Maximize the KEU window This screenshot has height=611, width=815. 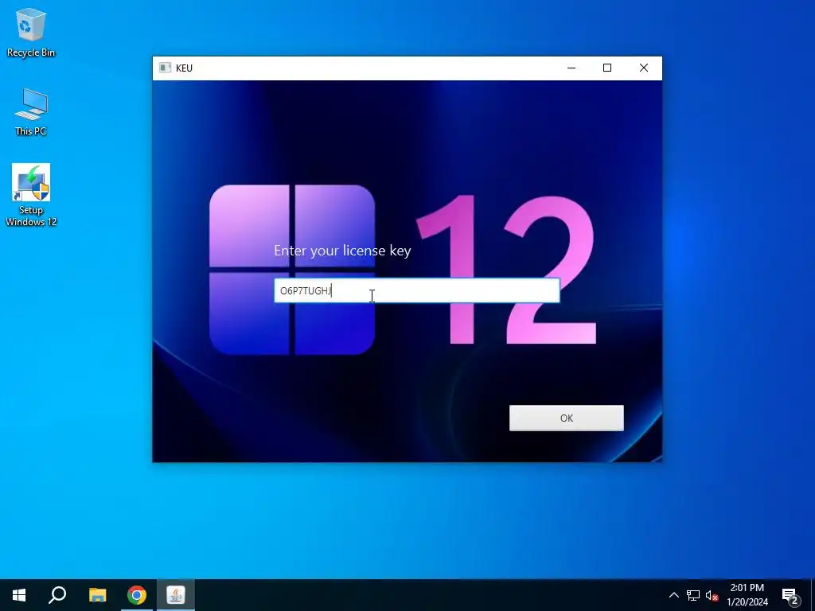click(607, 68)
